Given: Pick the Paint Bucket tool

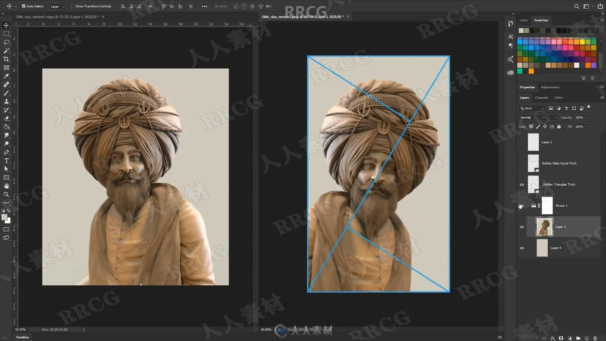Looking at the screenshot, I should (x=6, y=127).
